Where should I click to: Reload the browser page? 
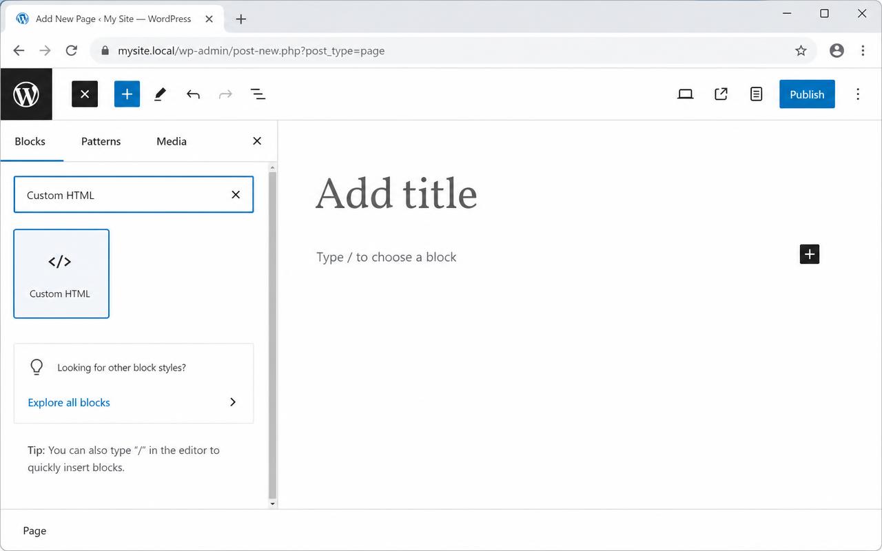(x=71, y=50)
